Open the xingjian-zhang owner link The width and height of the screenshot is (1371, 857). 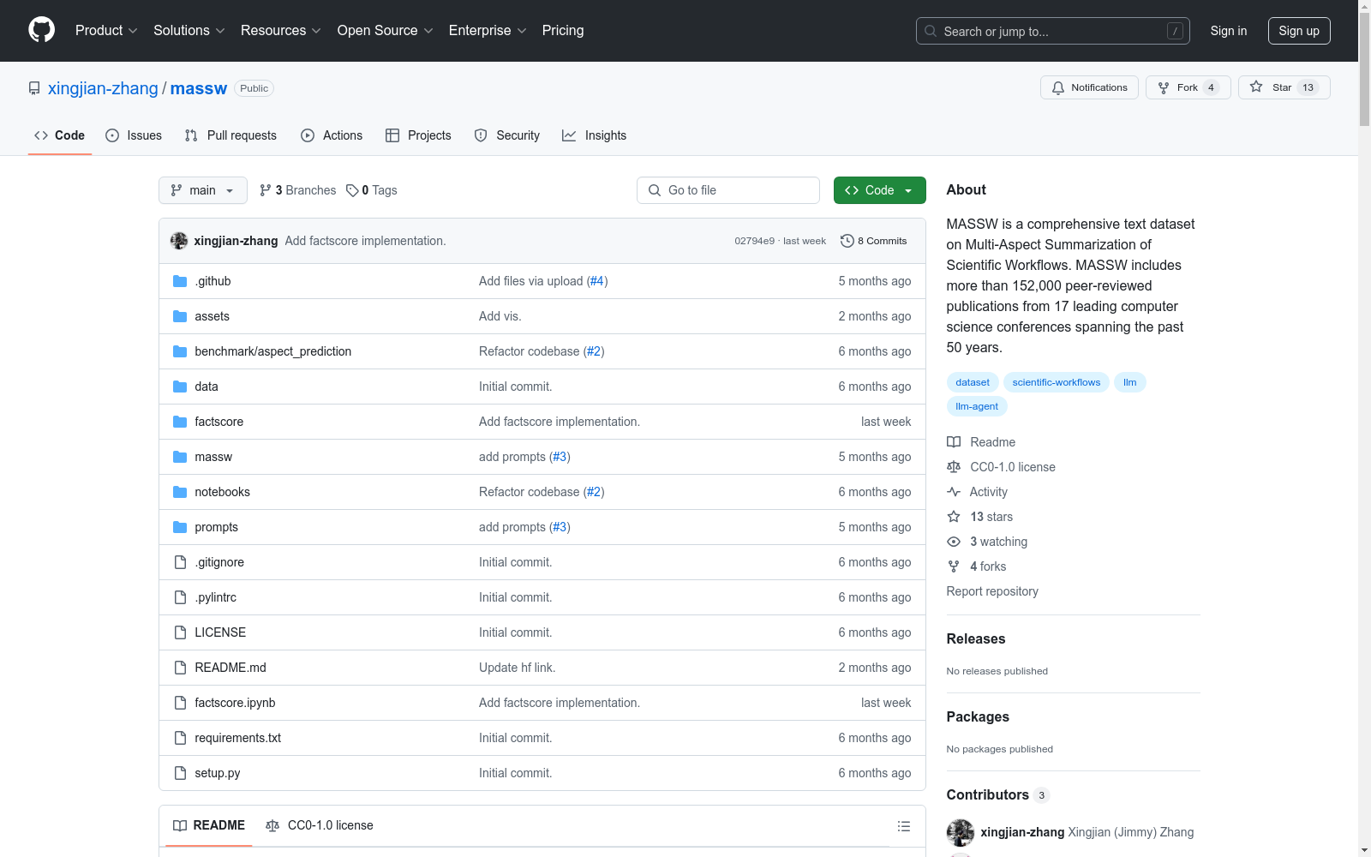coord(103,88)
